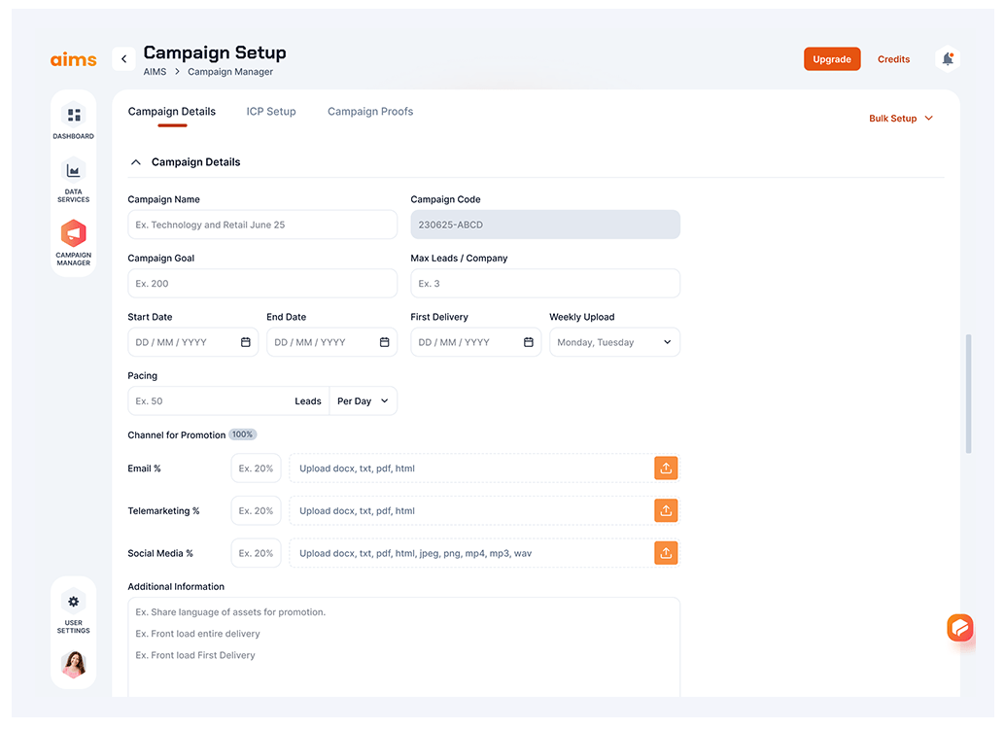
Task: Click the Email upload icon button
Action: [x=666, y=469]
